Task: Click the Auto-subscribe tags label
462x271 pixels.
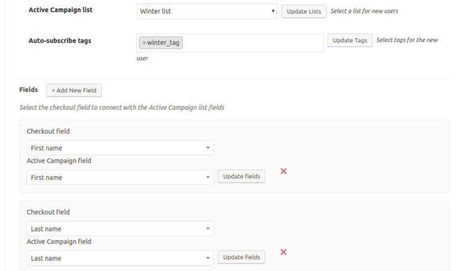Action: pyautogui.click(x=60, y=41)
